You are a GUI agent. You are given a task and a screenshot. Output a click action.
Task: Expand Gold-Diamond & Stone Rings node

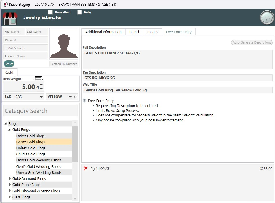10,191
